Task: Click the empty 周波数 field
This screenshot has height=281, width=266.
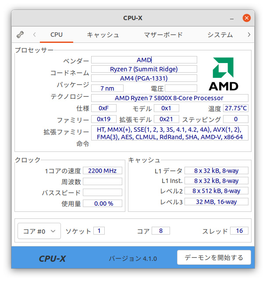Action: [x=103, y=182]
